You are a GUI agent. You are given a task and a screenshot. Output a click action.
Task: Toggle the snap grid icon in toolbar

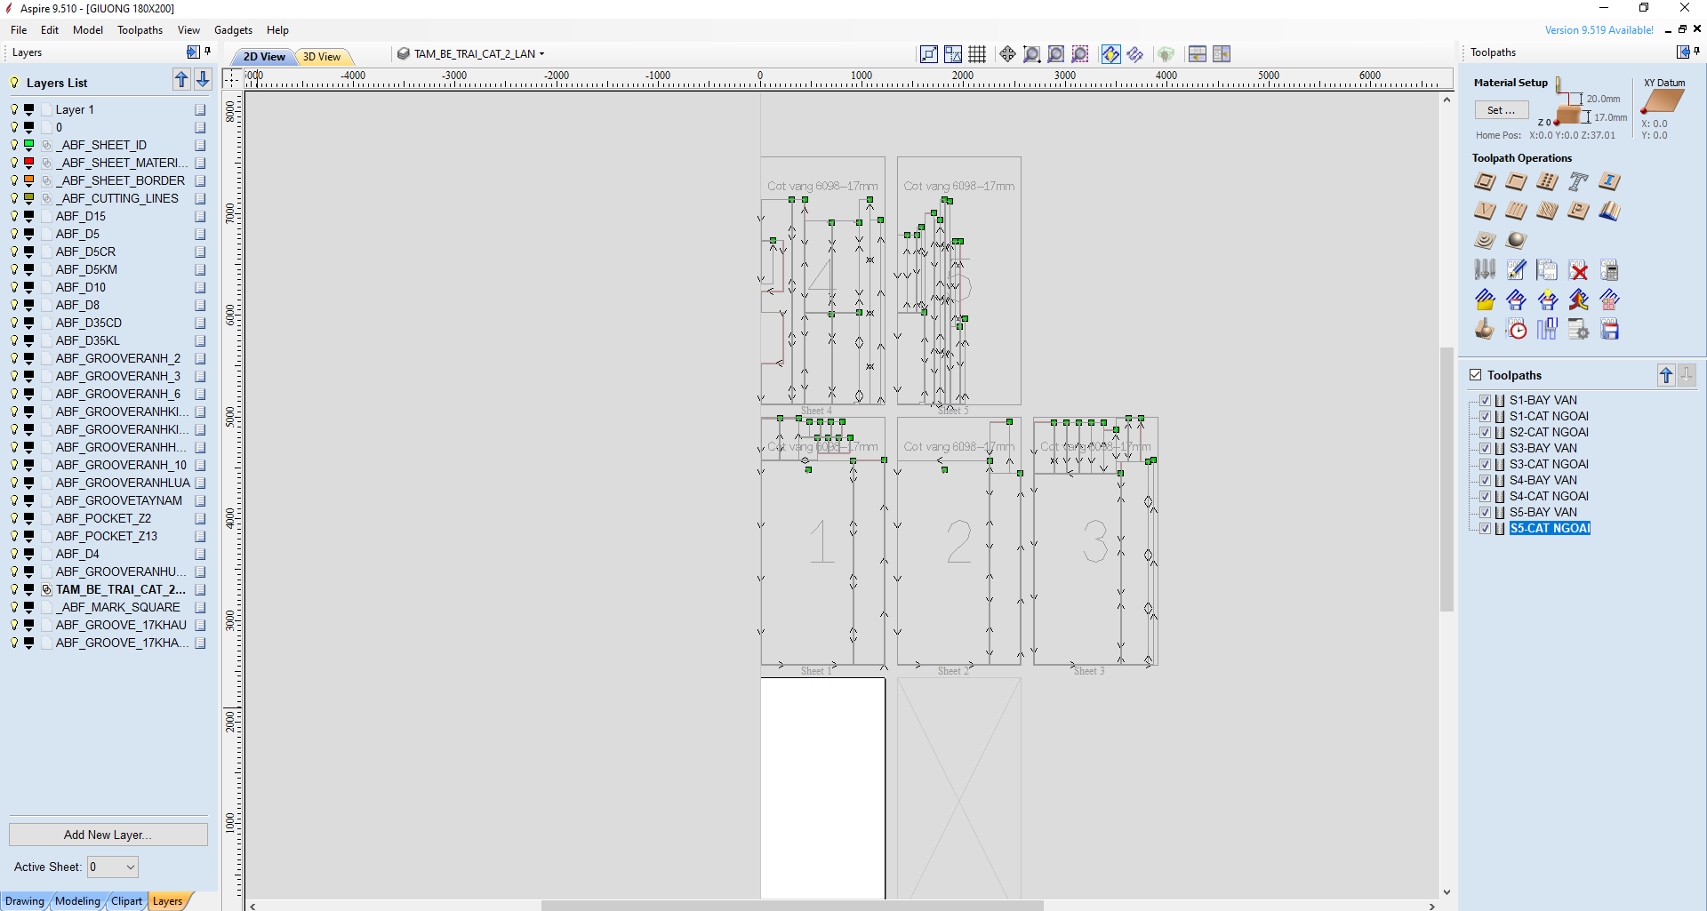[977, 54]
